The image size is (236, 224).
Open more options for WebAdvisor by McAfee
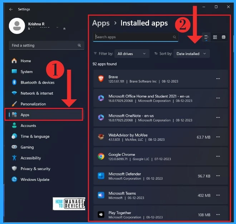(x=218, y=137)
